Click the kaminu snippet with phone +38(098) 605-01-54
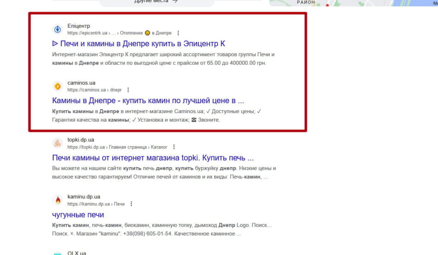438x255 pixels. 162,229
